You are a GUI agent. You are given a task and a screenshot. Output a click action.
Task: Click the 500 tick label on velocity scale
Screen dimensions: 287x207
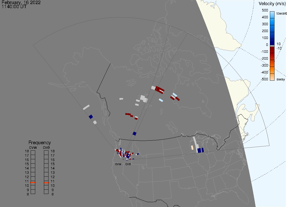[x=265, y=10]
